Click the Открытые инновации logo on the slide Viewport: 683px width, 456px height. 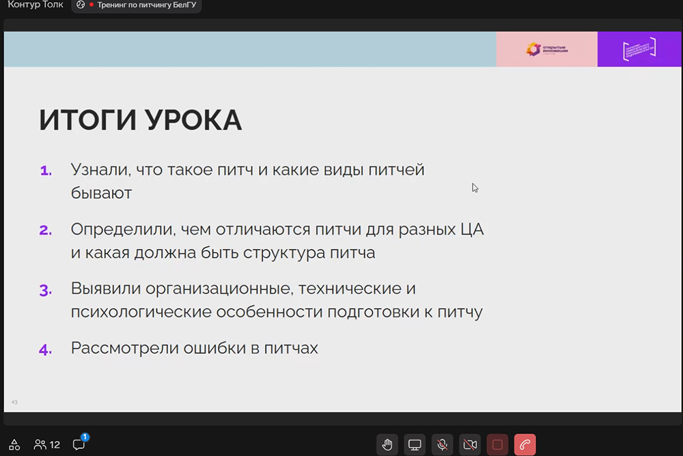(x=546, y=49)
